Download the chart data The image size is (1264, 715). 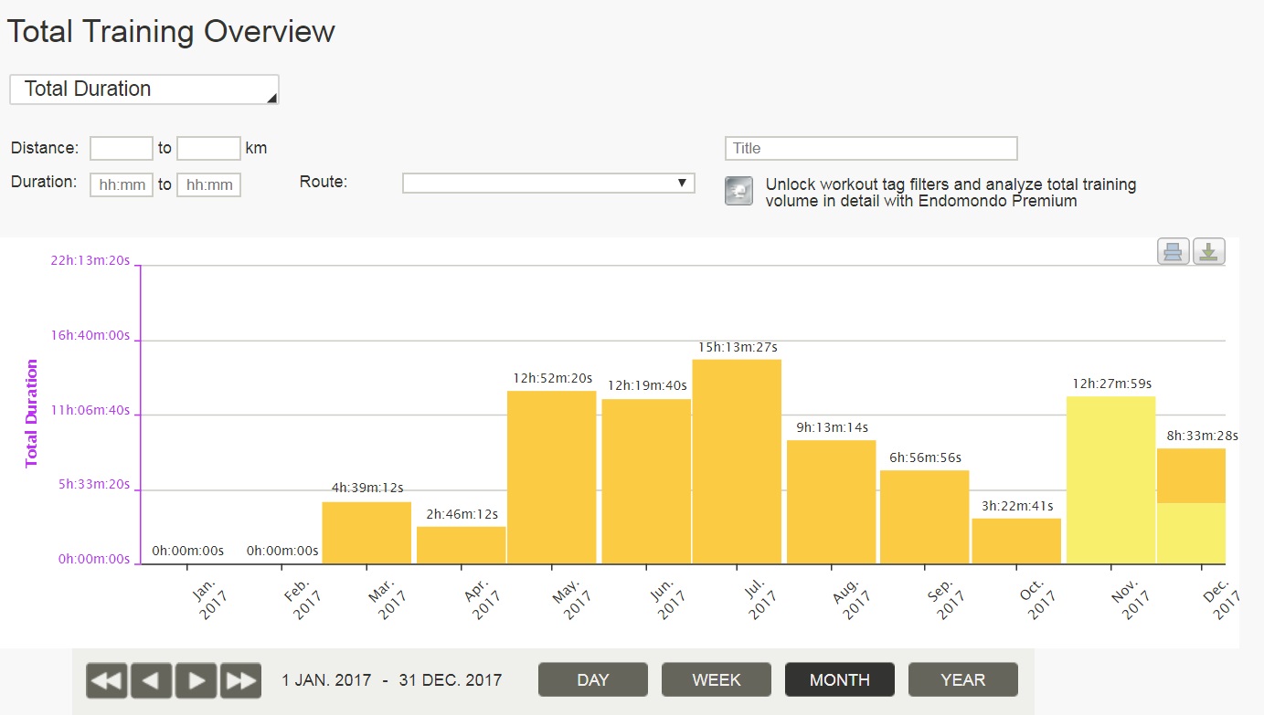pos(1208,251)
